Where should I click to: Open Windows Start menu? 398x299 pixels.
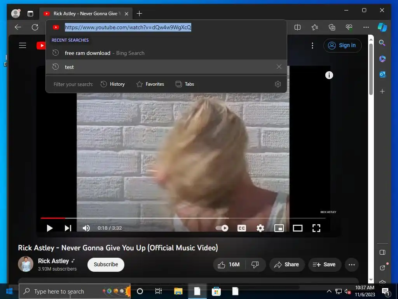[9, 291]
